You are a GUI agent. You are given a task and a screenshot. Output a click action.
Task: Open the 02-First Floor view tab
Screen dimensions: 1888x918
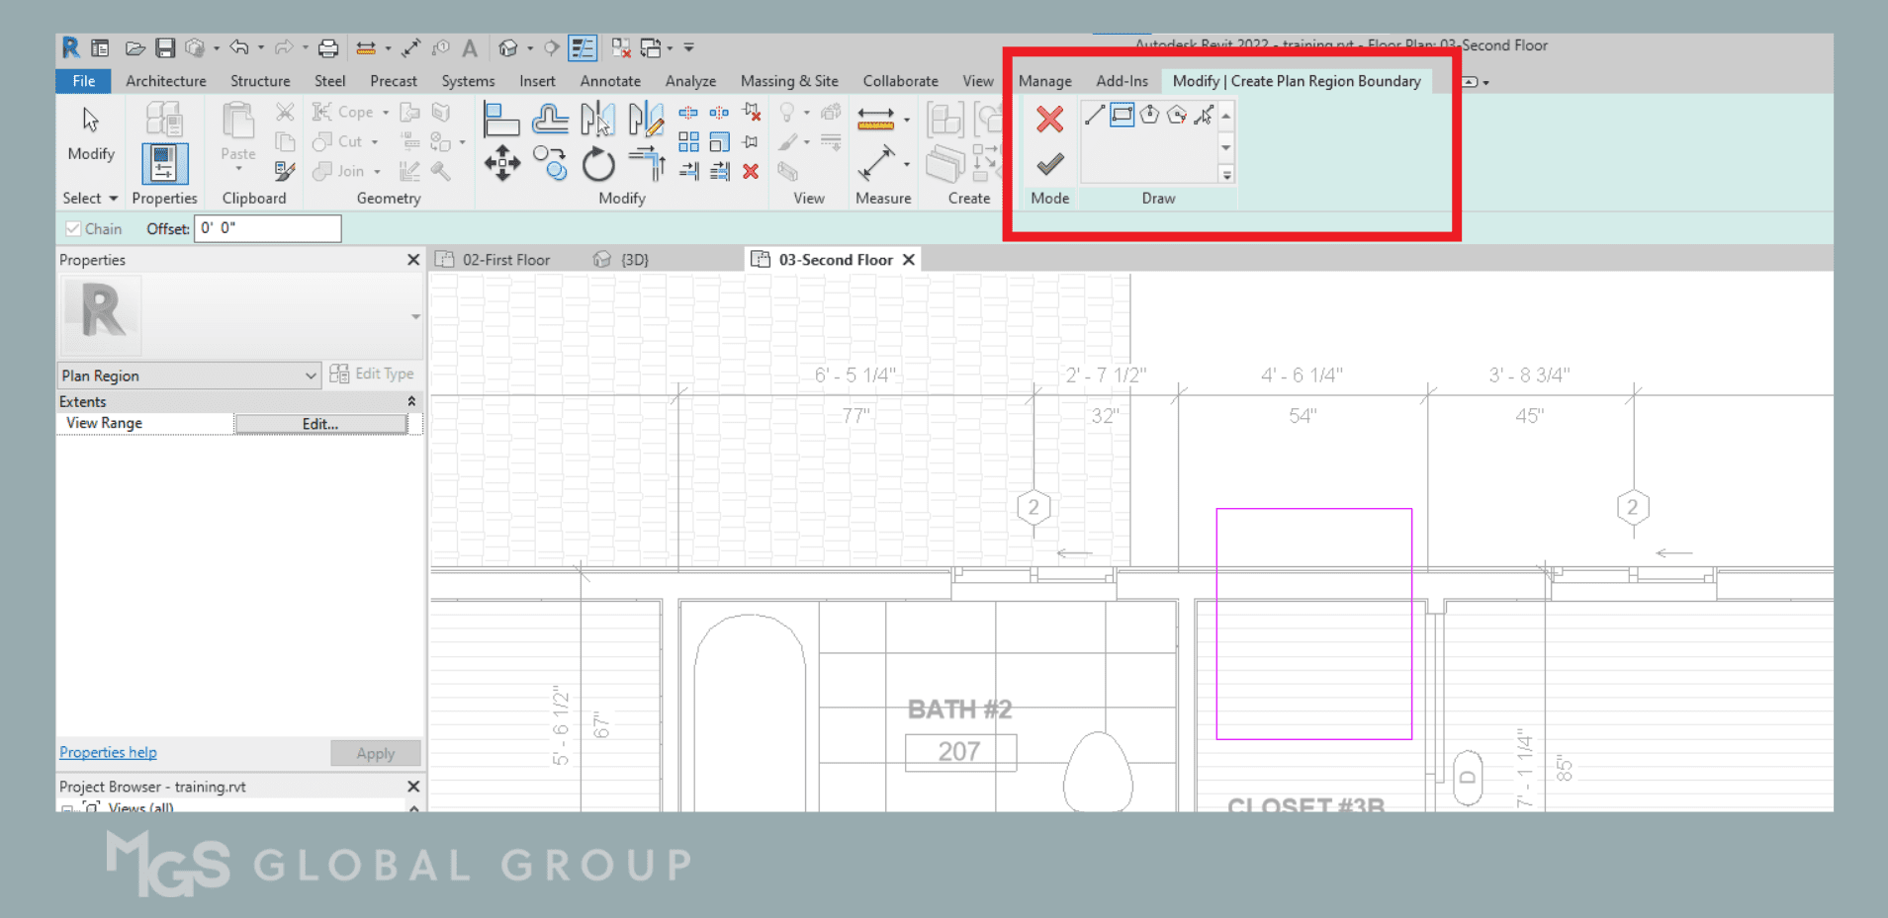point(505,259)
